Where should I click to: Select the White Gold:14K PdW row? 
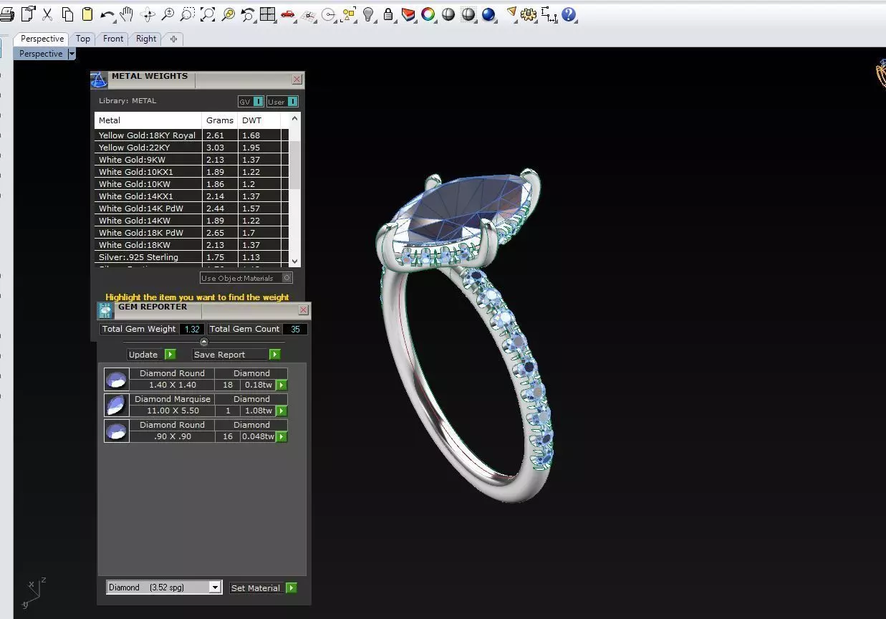[192, 208]
